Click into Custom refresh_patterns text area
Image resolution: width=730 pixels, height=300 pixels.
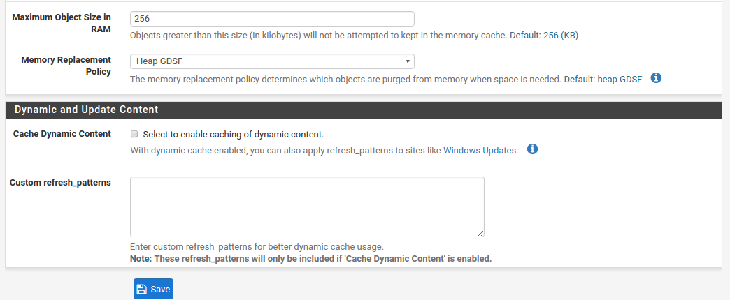click(x=307, y=207)
